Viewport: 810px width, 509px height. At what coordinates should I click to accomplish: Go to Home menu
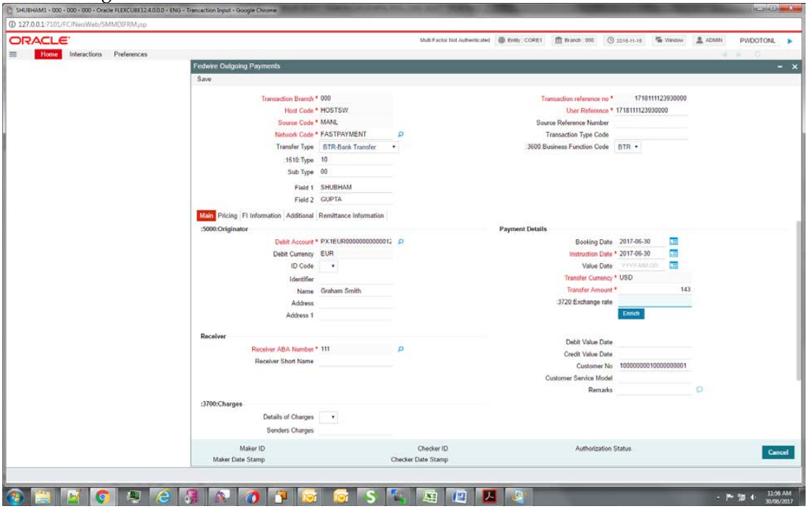(x=48, y=54)
